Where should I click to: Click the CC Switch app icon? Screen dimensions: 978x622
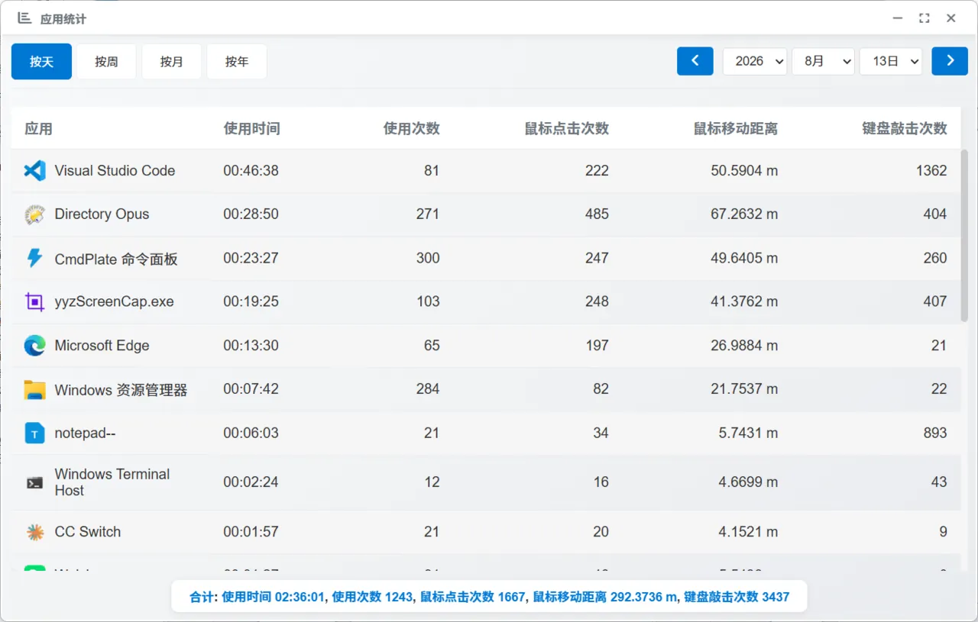click(x=35, y=532)
